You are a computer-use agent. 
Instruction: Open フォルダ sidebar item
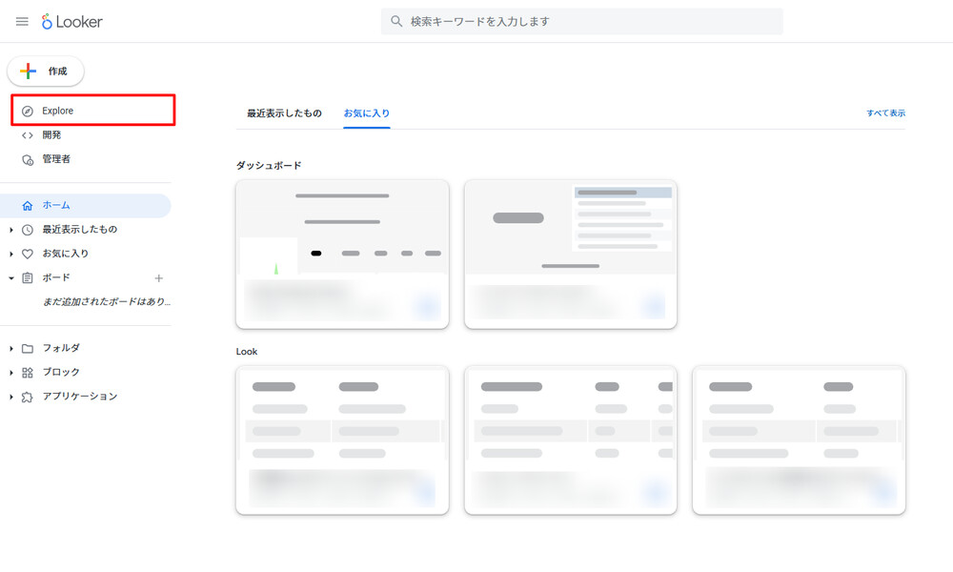pyautogui.click(x=61, y=348)
